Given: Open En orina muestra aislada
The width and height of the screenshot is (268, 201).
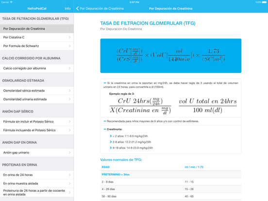Looking at the screenshot, I should [x=37, y=184].
